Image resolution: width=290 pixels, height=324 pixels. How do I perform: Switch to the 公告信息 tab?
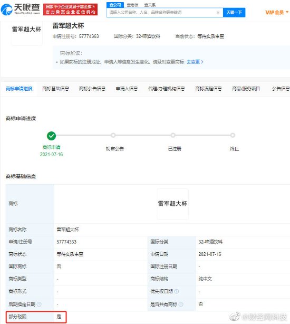tap(281, 89)
